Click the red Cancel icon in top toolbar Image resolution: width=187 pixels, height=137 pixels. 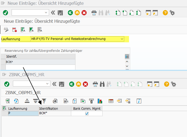click(x=84, y=12)
